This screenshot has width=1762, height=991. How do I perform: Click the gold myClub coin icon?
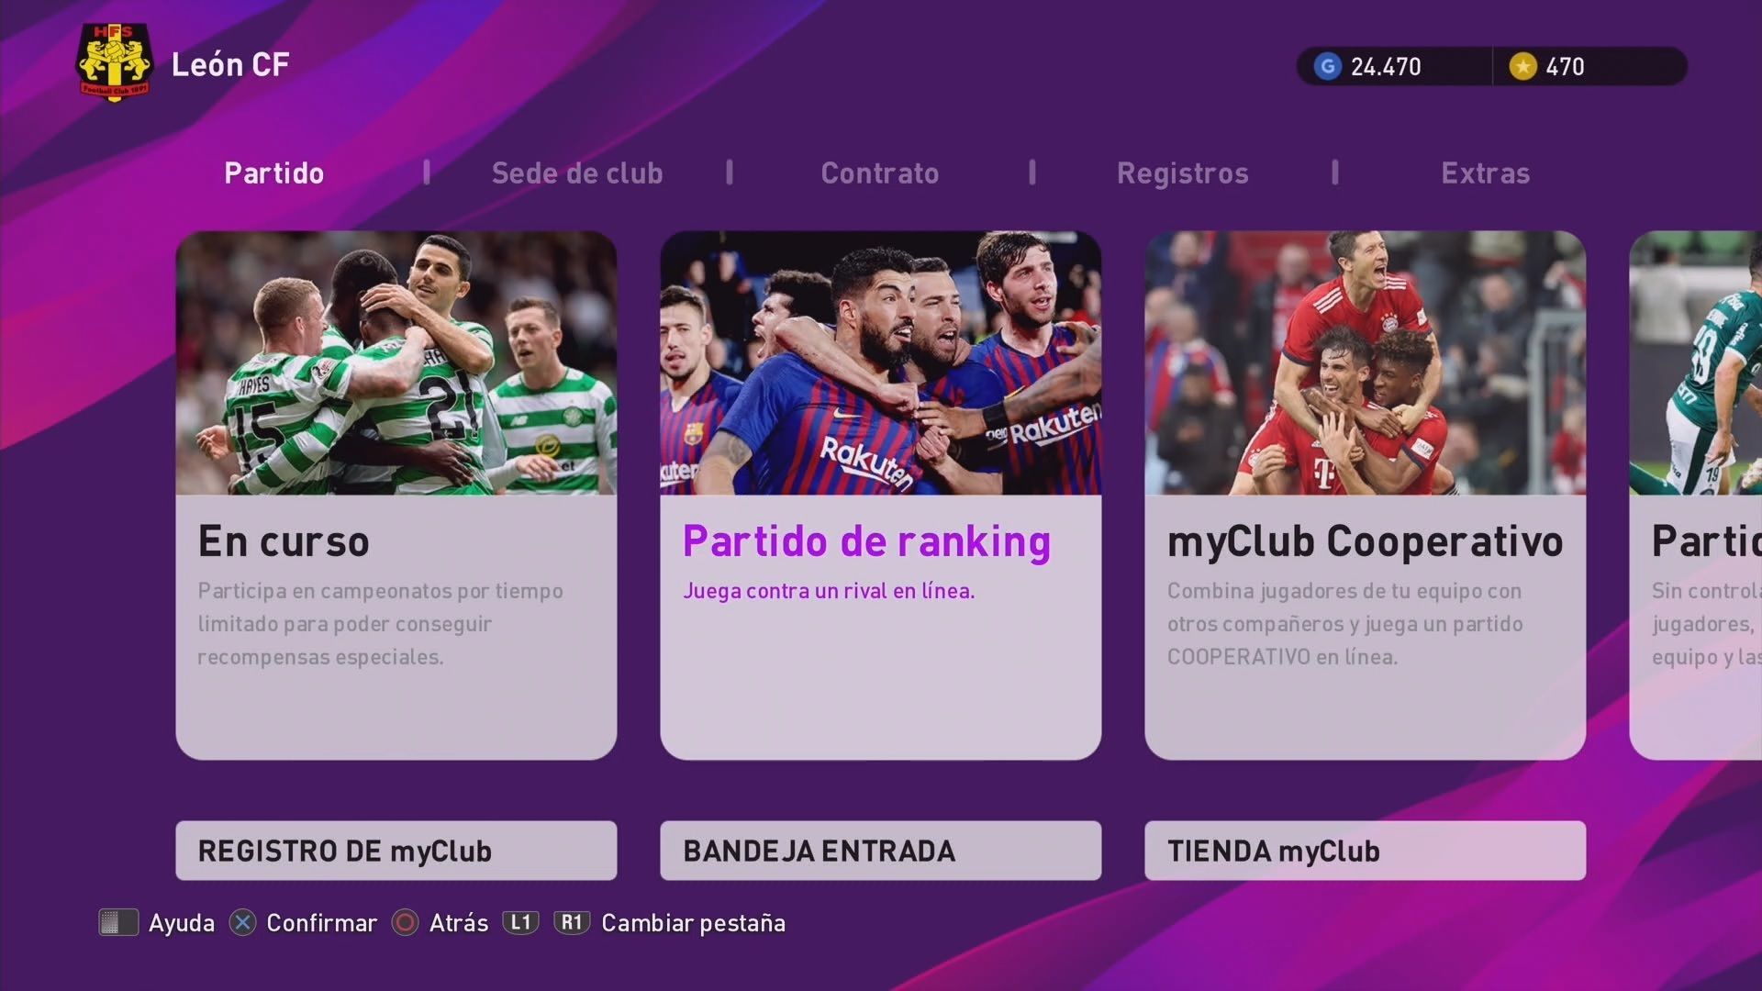click(1522, 66)
